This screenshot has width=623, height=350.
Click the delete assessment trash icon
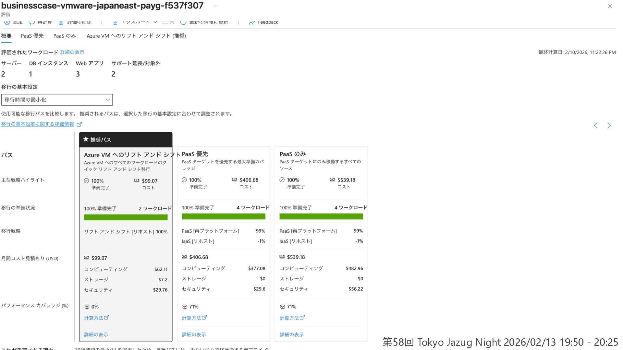click(61, 22)
